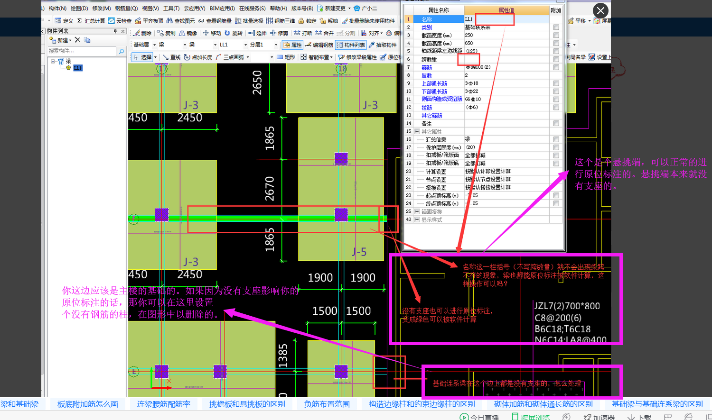Open 钢筋三维 rebar 3D view

281,21
